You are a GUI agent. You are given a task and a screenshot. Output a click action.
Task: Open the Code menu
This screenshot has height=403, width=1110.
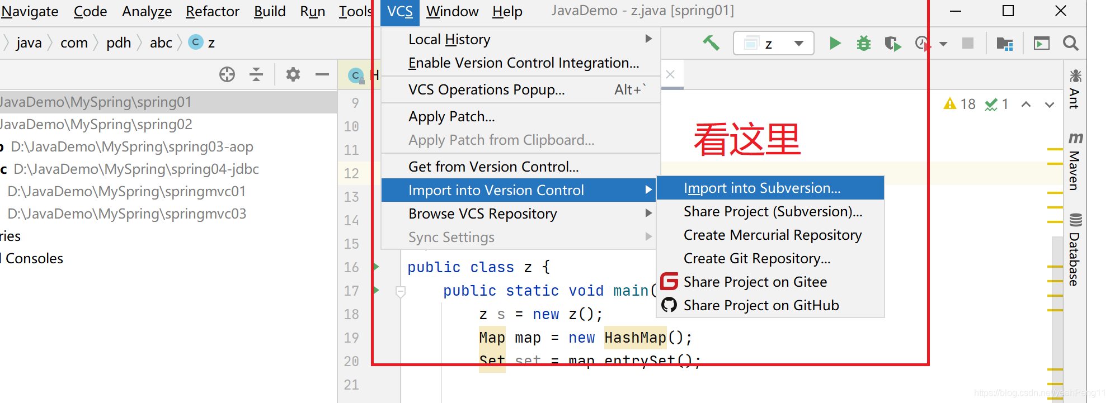point(90,11)
